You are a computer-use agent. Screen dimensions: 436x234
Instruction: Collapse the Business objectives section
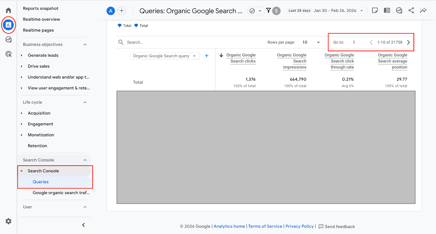click(x=85, y=44)
